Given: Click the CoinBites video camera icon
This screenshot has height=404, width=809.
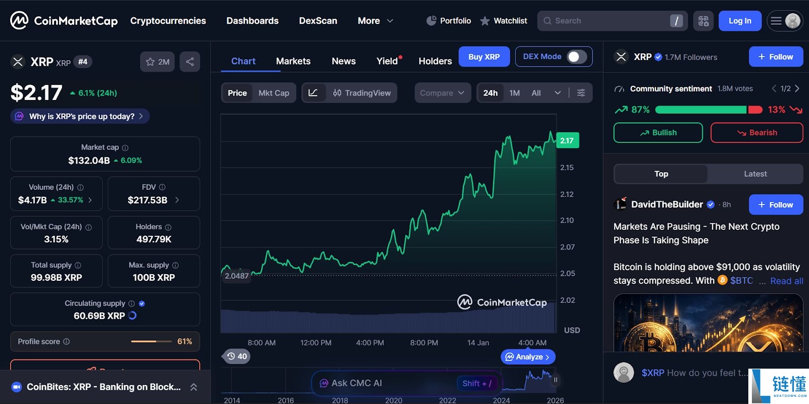Looking at the screenshot, I should pyautogui.click(x=16, y=387).
